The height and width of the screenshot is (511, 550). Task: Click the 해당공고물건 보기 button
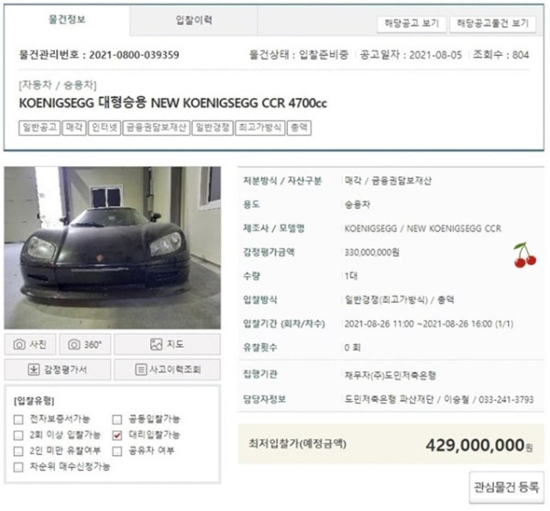[492, 24]
